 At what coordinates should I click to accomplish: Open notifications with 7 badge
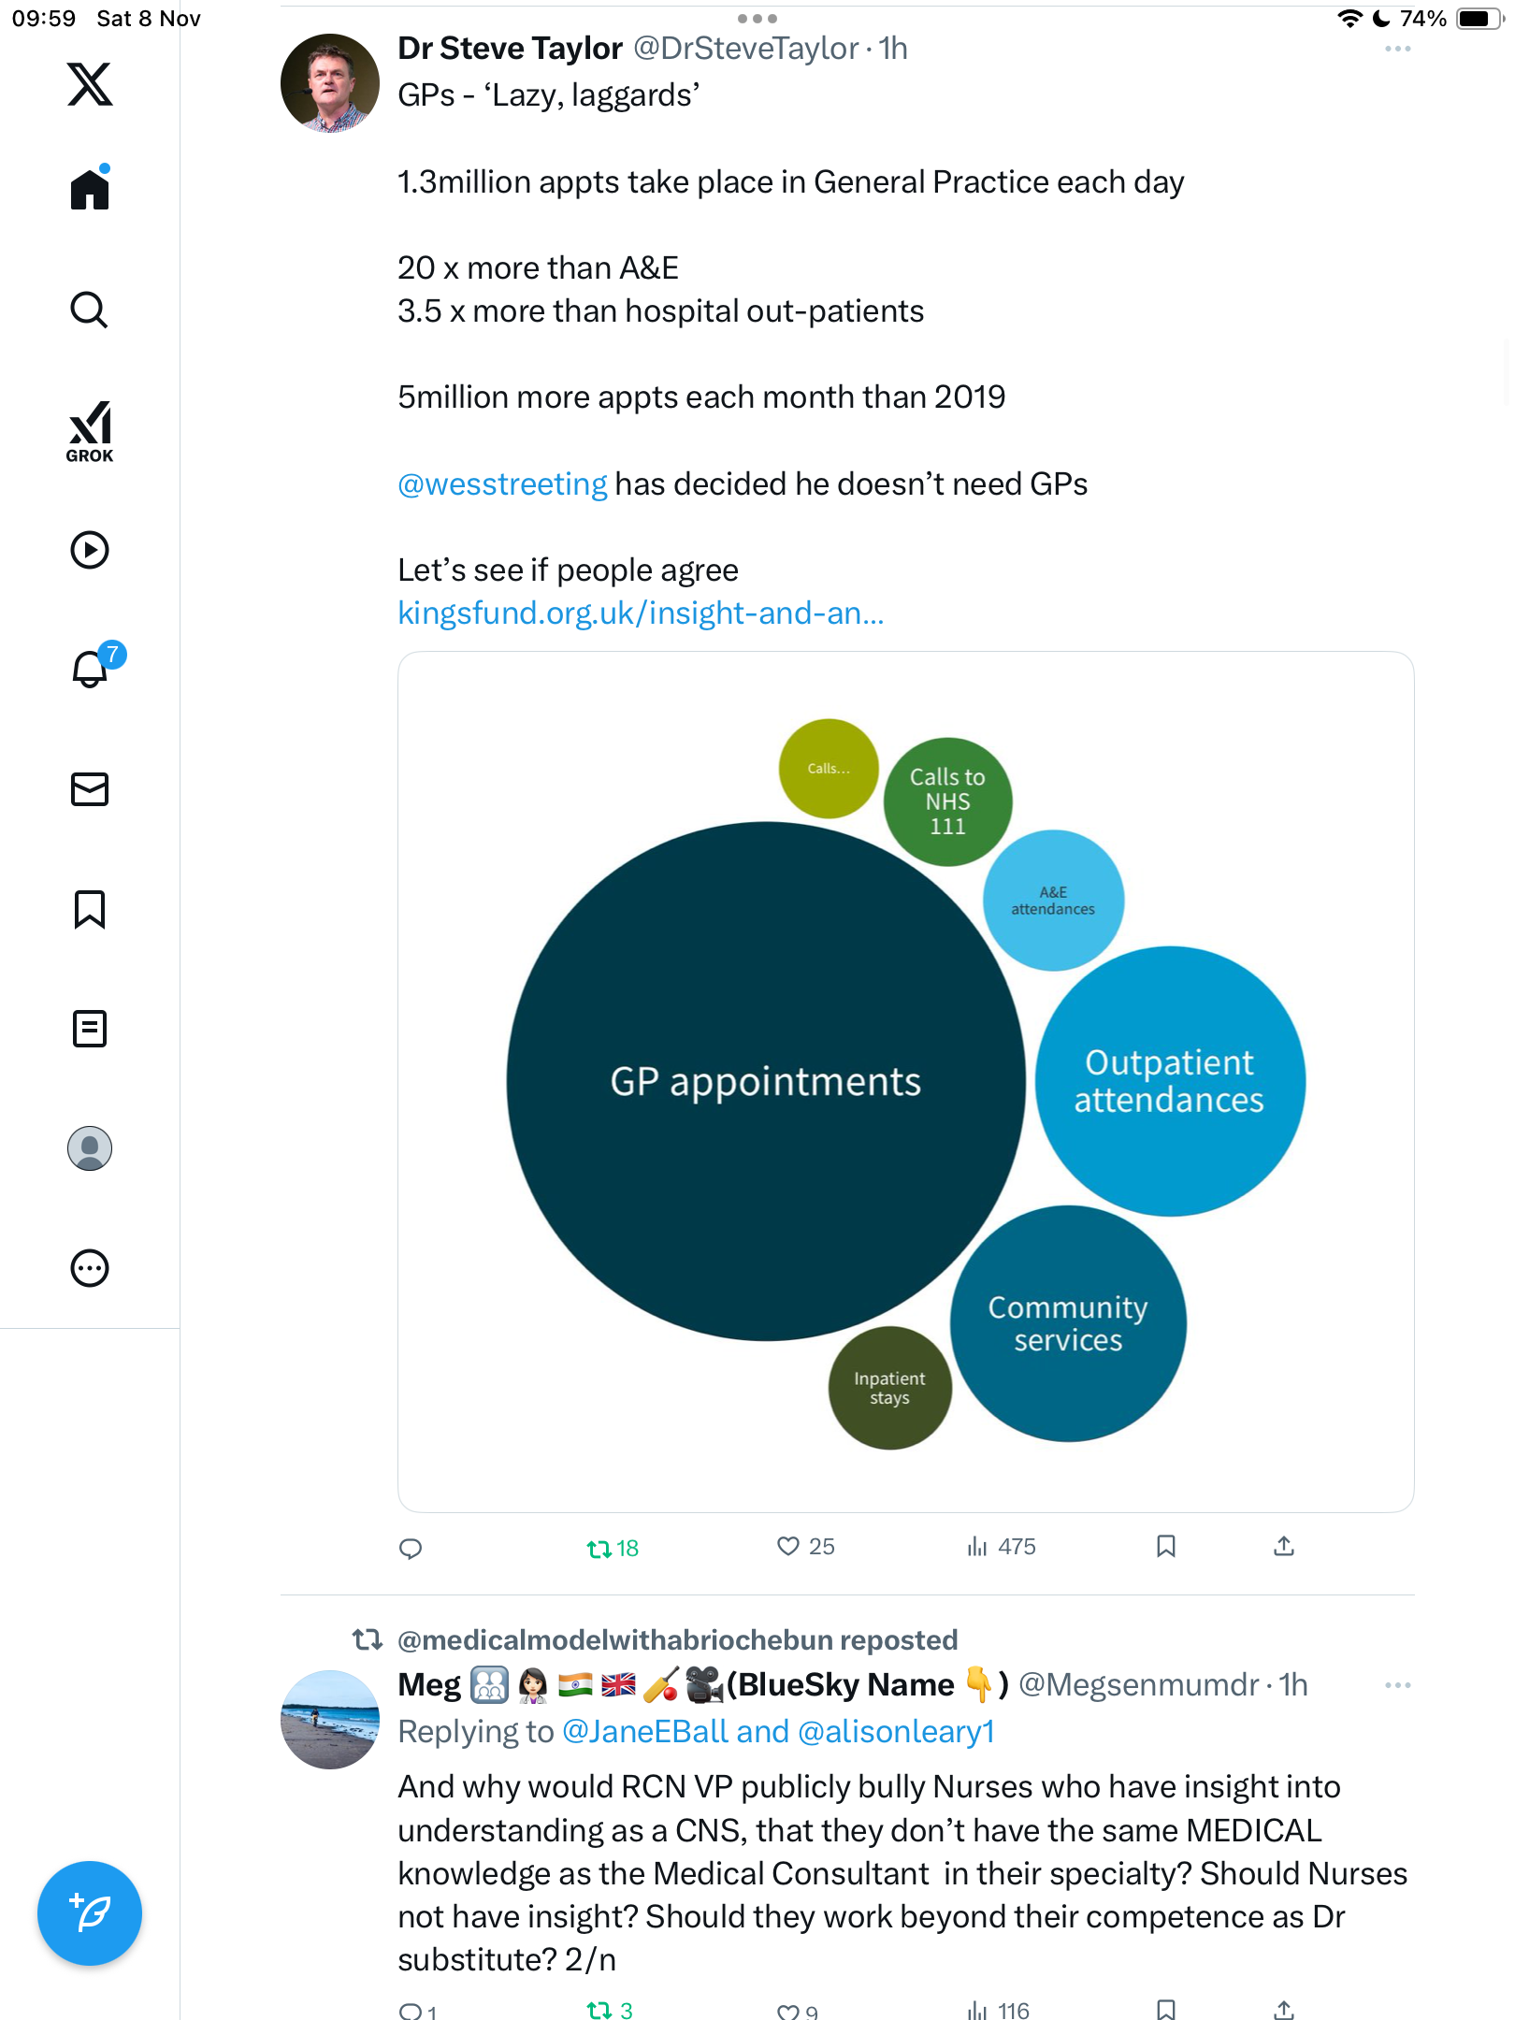tap(92, 669)
